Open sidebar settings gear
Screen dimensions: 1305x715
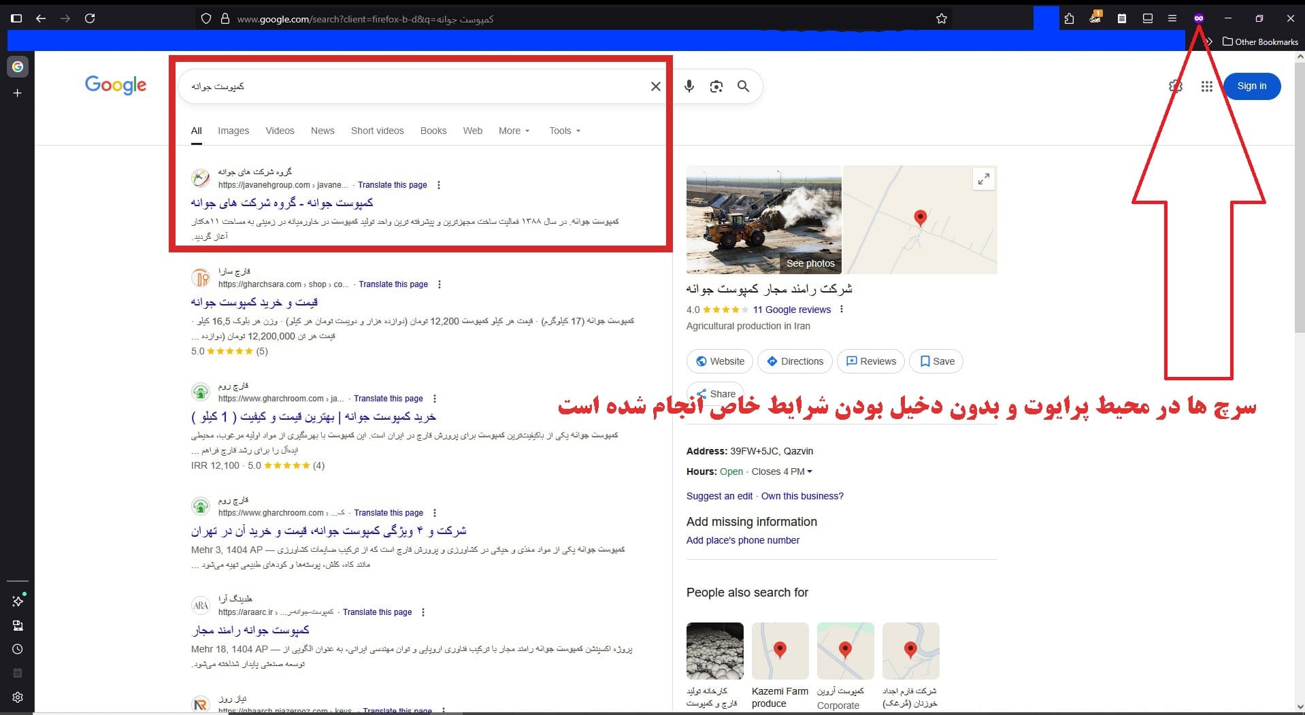coord(18,697)
